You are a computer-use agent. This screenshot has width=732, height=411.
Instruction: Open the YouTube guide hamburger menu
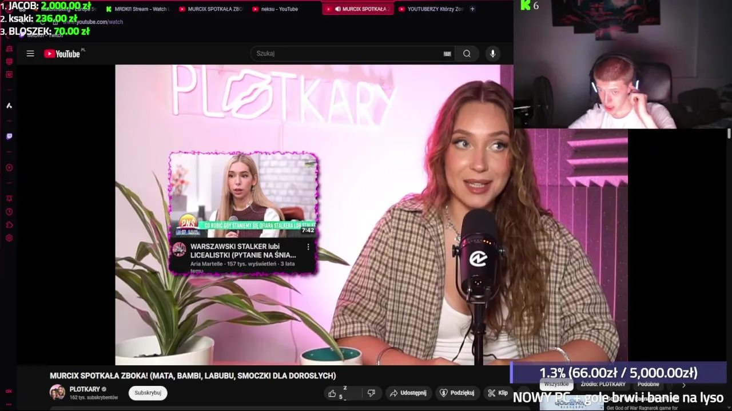point(30,54)
